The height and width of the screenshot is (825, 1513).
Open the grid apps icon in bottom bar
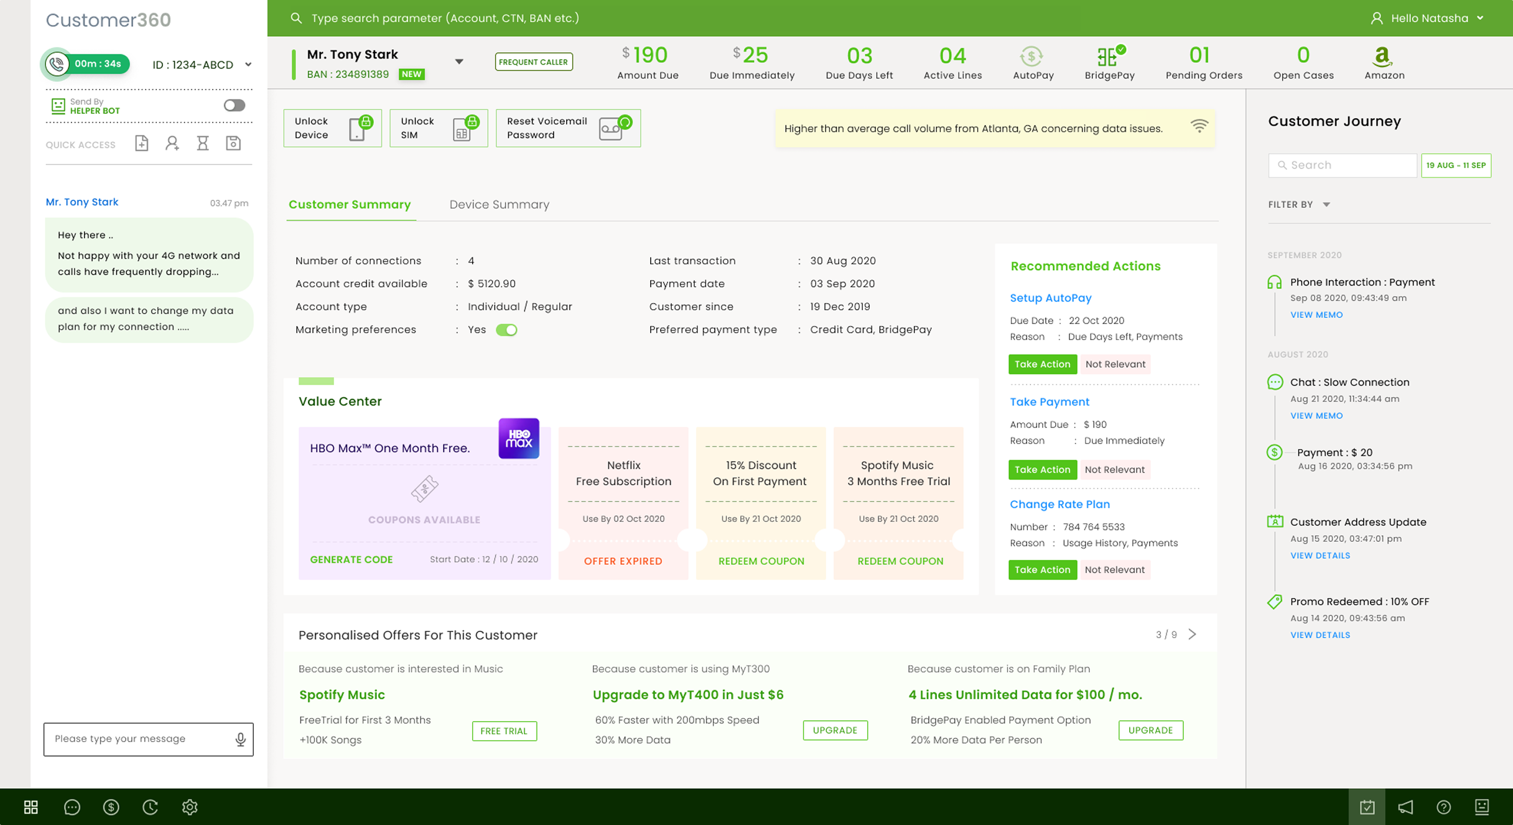[x=31, y=807]
